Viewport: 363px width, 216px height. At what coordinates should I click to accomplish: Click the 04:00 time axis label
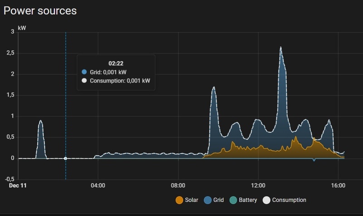tap(98, 186)
